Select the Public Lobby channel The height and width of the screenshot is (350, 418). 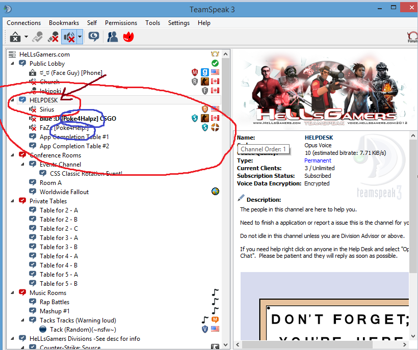47,64
